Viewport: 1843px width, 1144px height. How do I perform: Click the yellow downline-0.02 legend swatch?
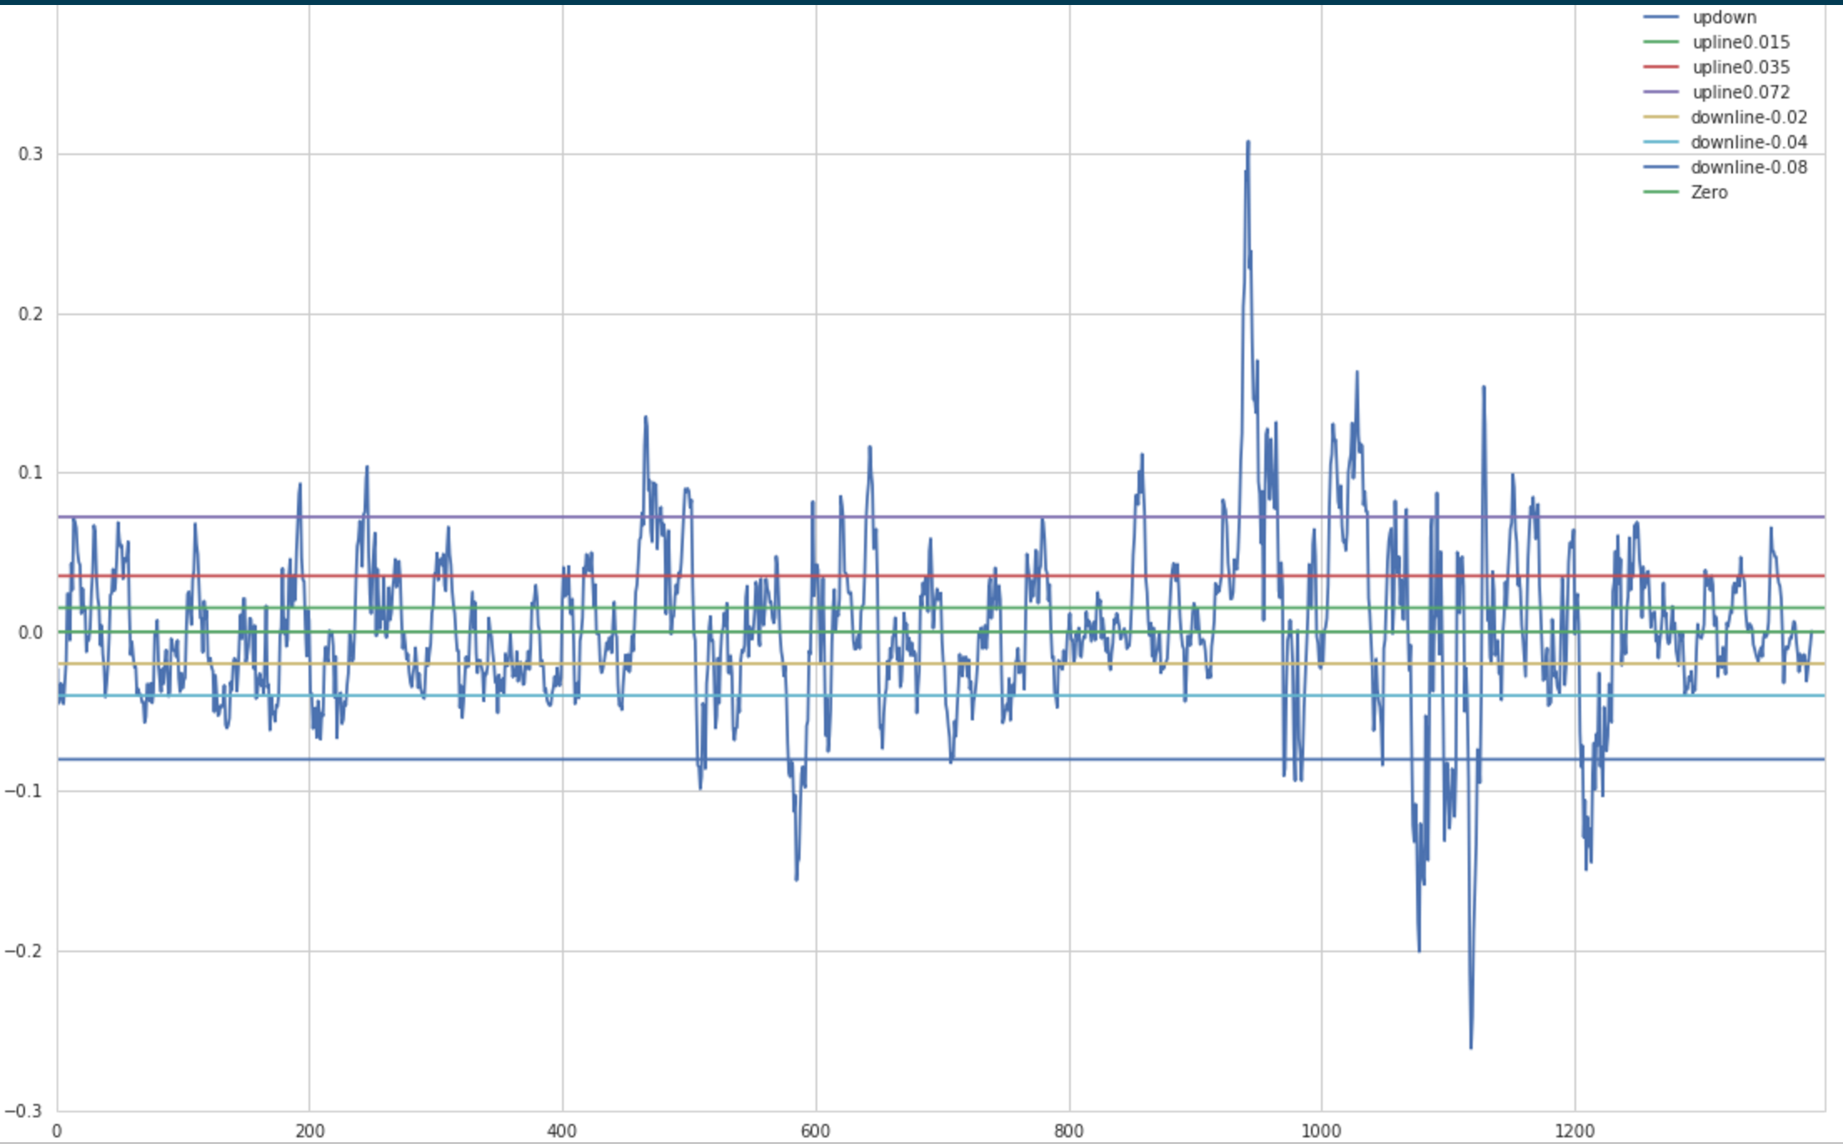coord(1660,118)
